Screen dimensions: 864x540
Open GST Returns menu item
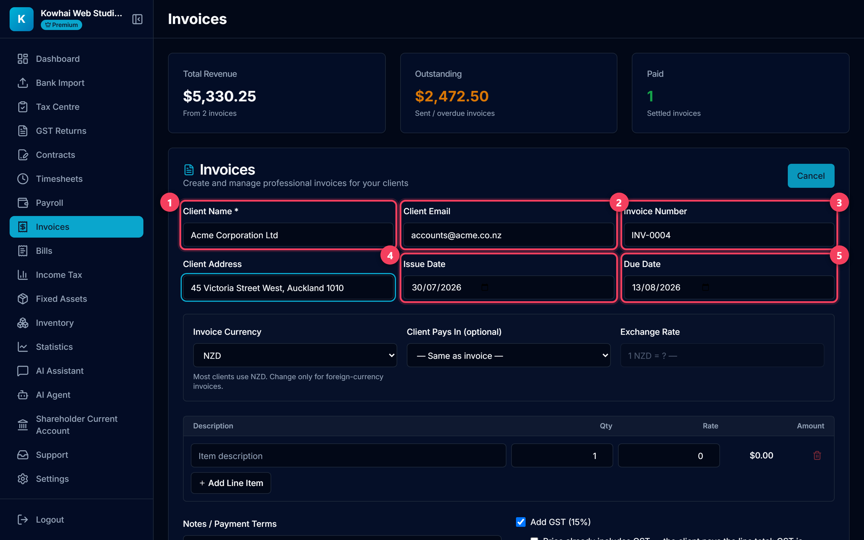coord(76,131)
